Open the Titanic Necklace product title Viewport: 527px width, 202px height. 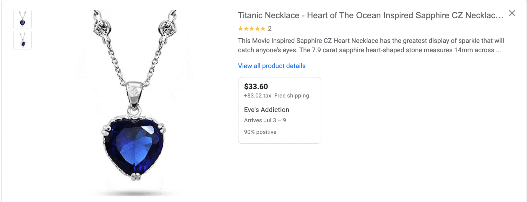(370, 15)
